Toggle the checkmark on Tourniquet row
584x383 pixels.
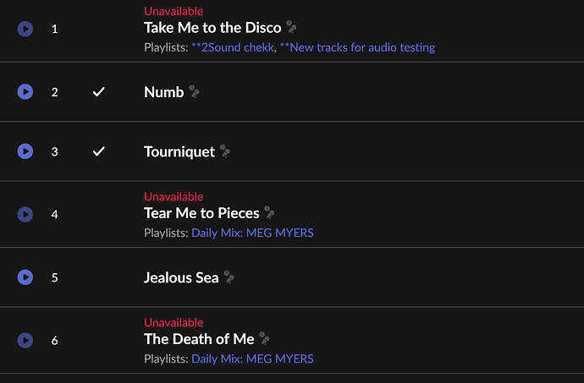tap(99, 151)
